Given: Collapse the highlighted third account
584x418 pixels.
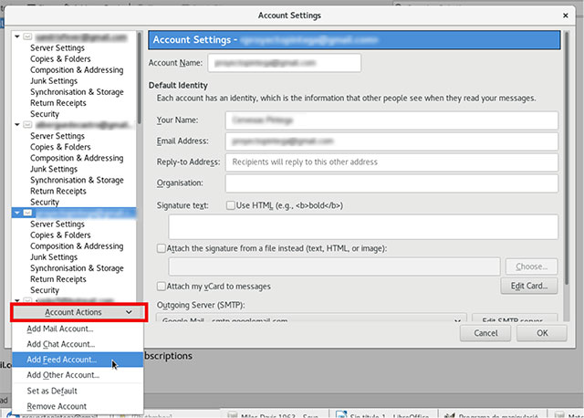Looking at the screenshot, I should pyautogui.click(x=17, y=213).
